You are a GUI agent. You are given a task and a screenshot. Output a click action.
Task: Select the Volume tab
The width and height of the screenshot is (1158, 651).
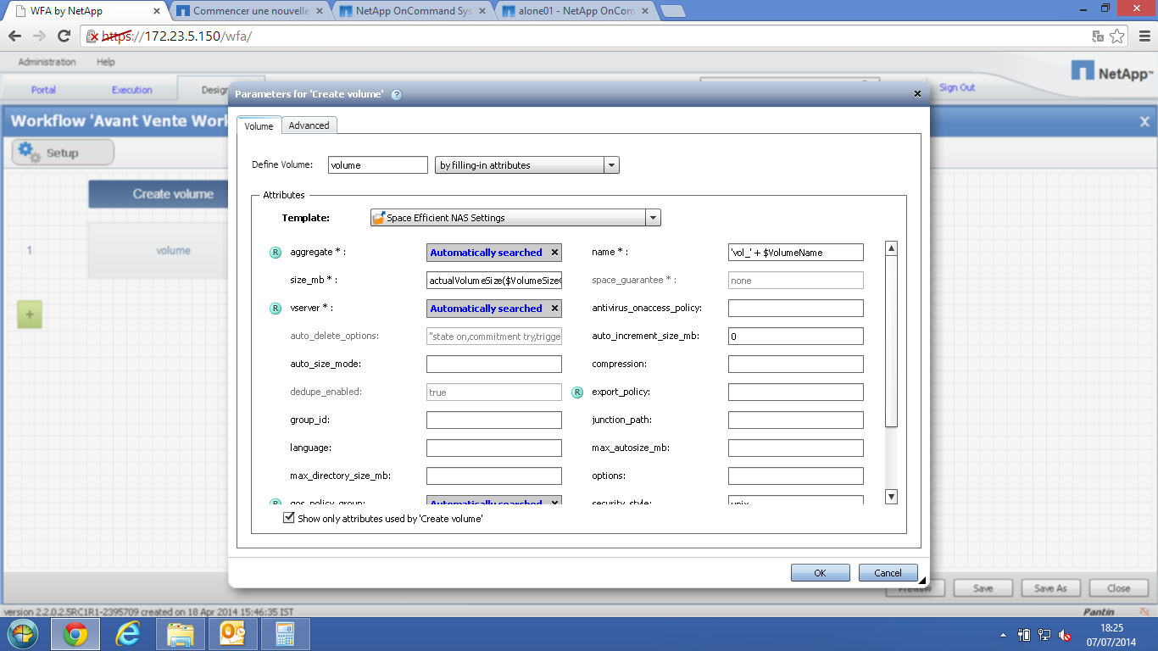point(259,125)
